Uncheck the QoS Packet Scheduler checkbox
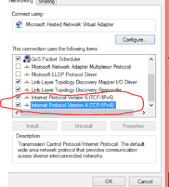The image size is (169, 187). pos(18,59)
